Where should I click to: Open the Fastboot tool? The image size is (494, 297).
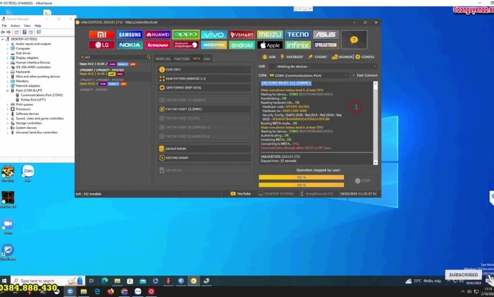[292, 57]
